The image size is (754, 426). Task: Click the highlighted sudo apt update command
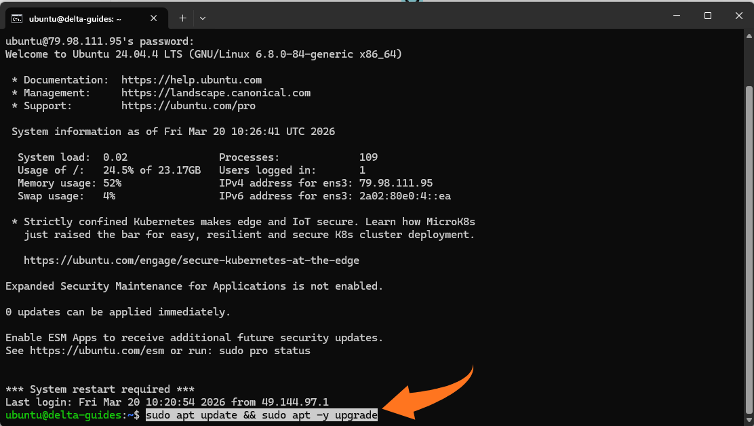pyautogui.click(x=261, y=415)
